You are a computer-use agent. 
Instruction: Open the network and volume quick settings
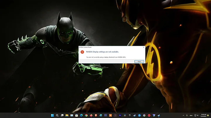pyautogui.click(x=196, y=115)
